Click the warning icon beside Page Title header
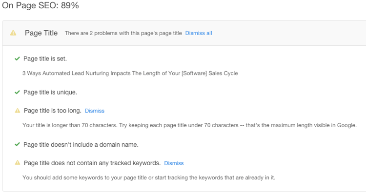Image resolution: width=366 pixels, height=193 pixels. [13, 33]
